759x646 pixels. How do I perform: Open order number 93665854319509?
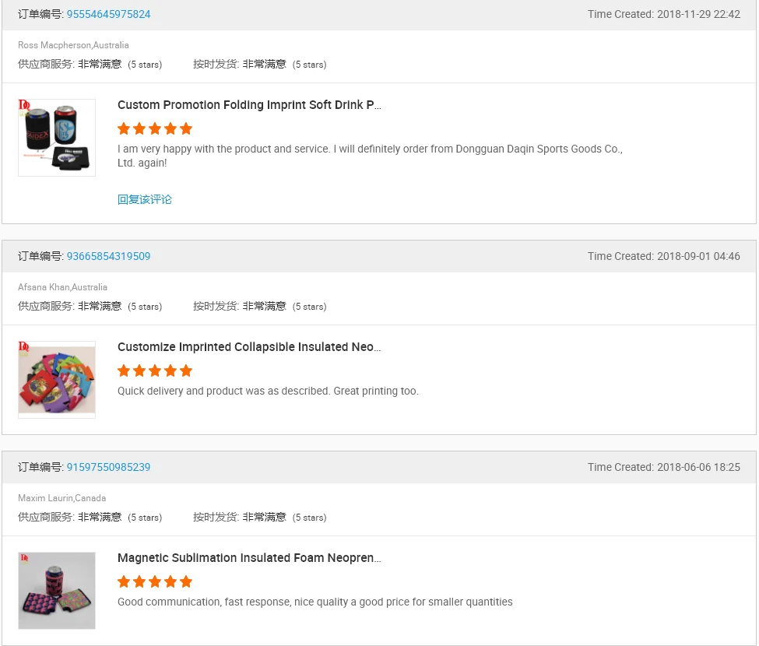(x=108, y=256)
